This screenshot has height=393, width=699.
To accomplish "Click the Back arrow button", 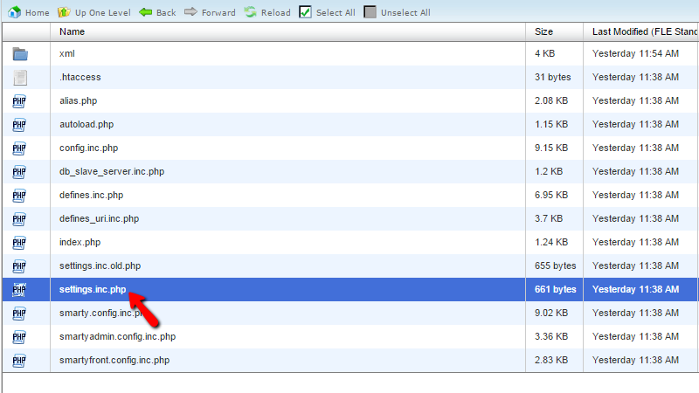I will tap(157, 12).
